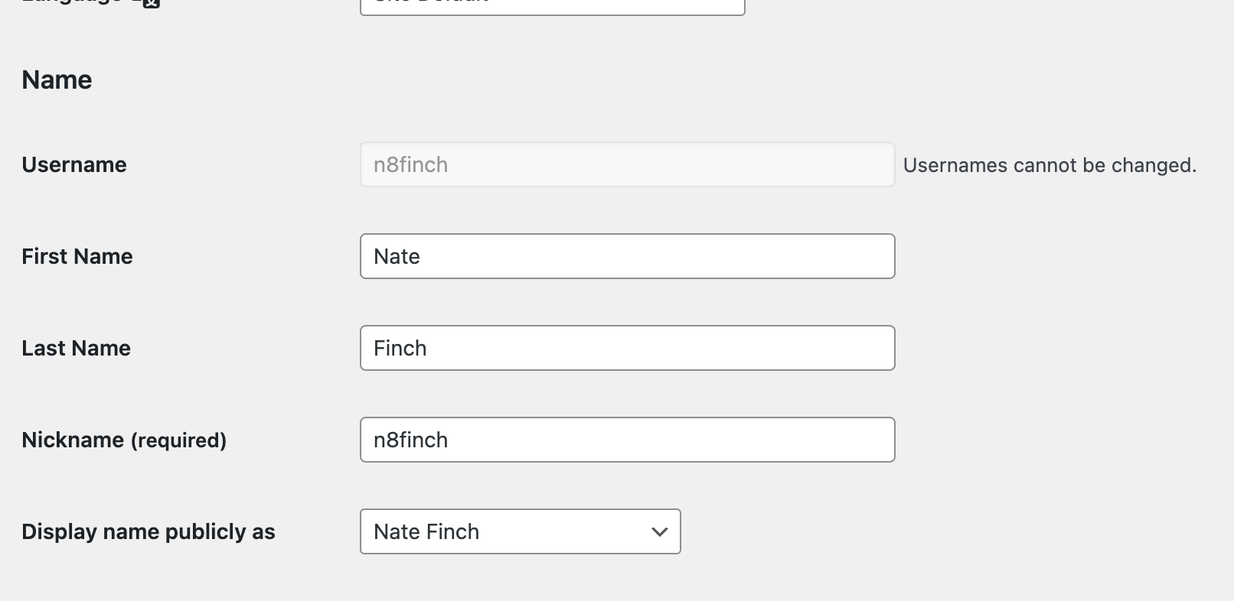Click the selected 'Nate Finch' display name value
Viewport: 1234px width, 601px height.
[x=426, y=531]
